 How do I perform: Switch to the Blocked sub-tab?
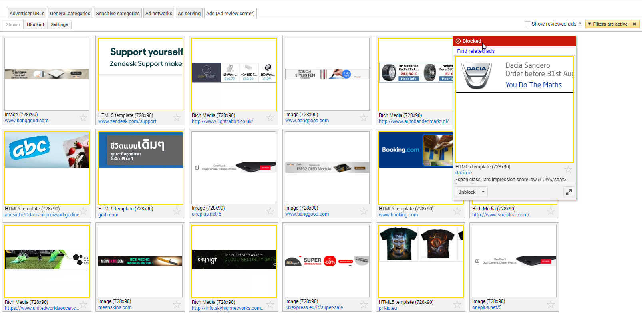coord(36,24)
